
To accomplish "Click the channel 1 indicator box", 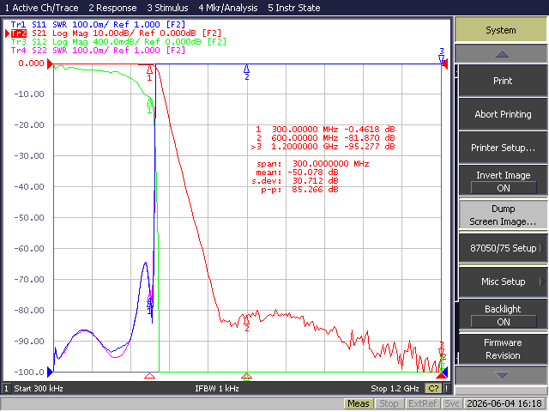I will point(6,389).
